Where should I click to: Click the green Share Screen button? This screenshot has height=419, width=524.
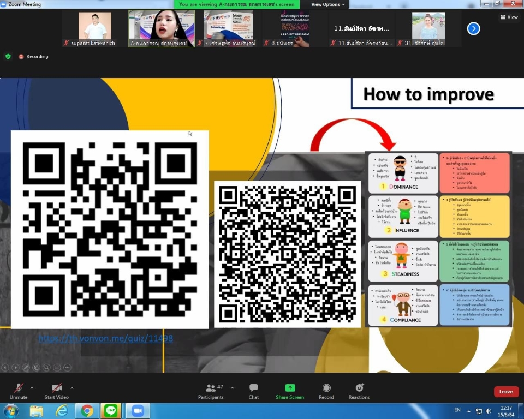pyautogui.click(x=290, y=391)
